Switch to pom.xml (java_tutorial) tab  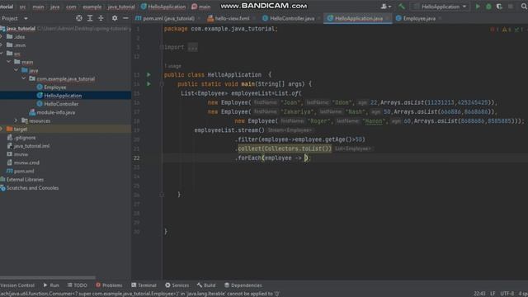[165, 18]
